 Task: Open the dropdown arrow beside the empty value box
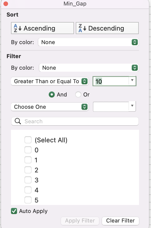(x=132, y=106)
